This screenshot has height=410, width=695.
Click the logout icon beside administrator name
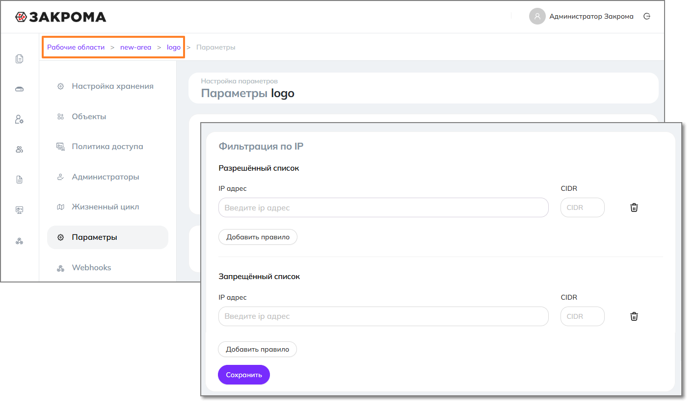point(647,16)
